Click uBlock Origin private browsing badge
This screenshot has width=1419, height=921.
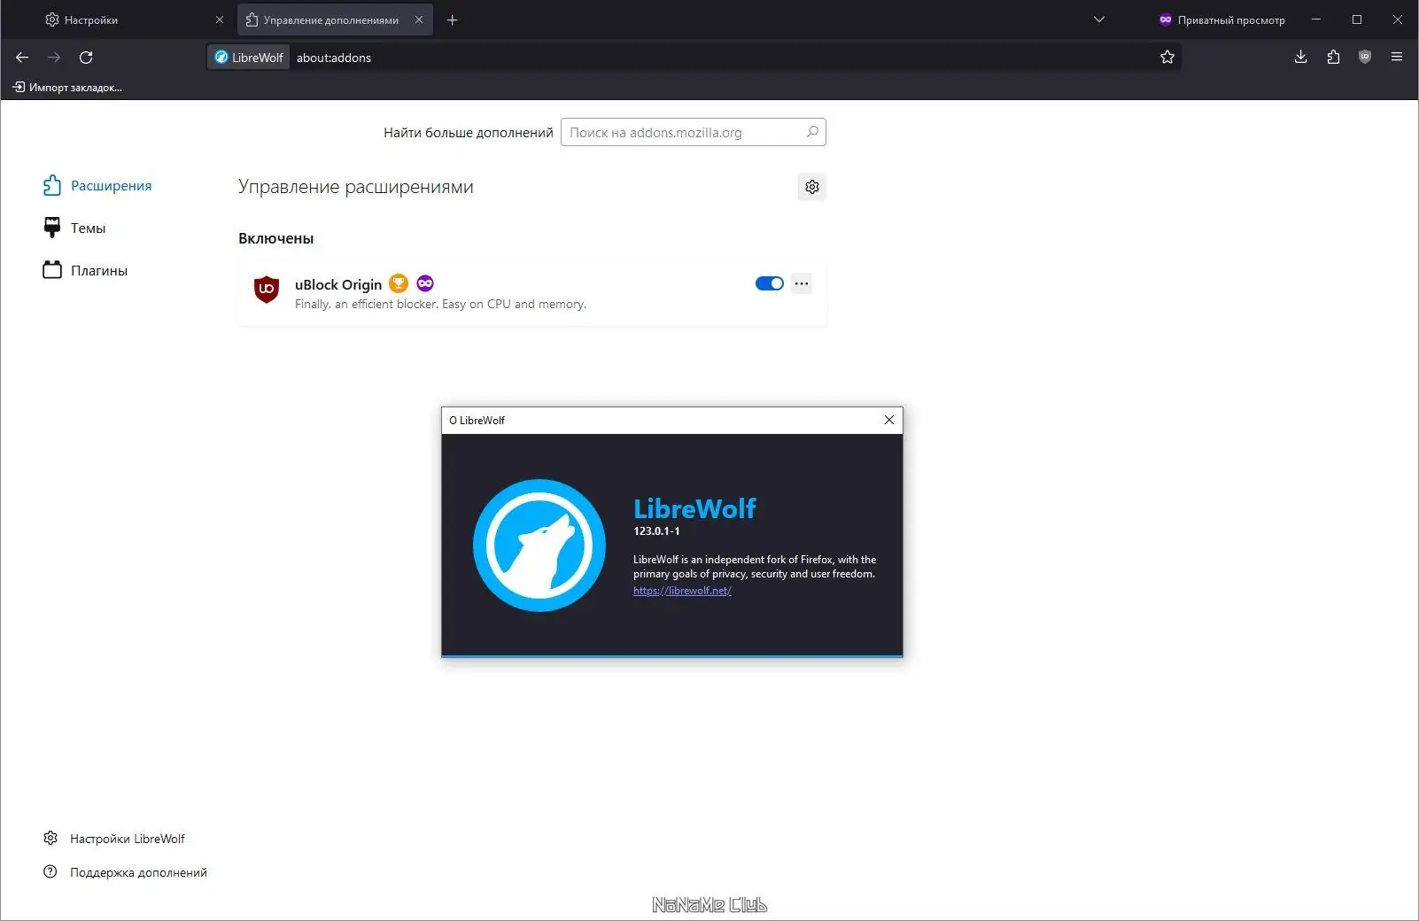pyautogui.click(x=425, y=283)
